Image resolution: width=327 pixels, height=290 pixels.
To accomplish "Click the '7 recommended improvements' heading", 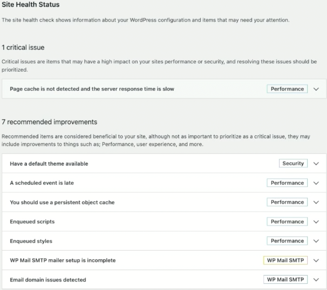I will point(50,122).
